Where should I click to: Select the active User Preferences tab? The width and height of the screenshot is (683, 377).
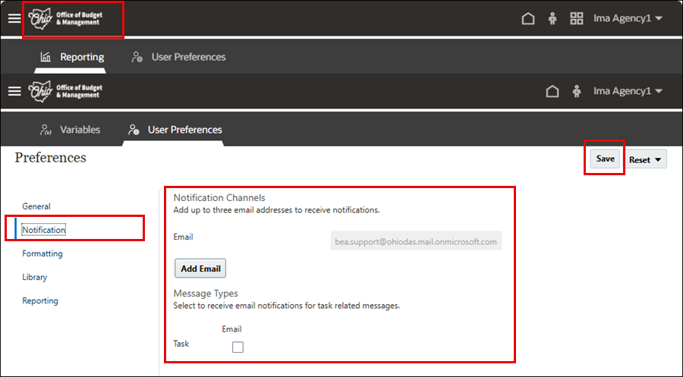point(175,130)
